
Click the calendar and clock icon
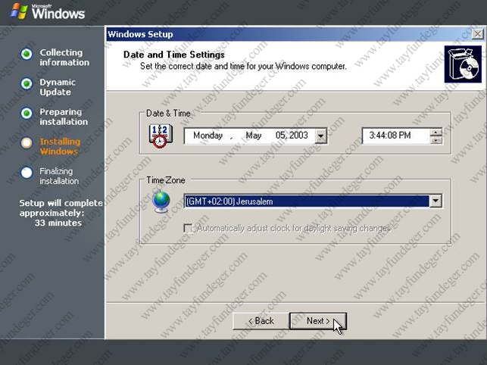[x=161, y=136]
